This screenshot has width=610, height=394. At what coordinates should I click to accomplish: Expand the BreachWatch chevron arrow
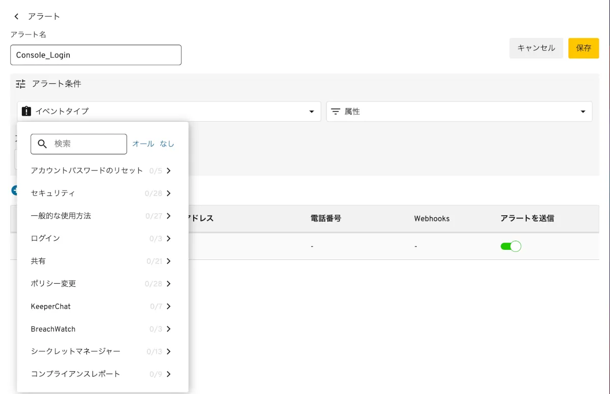coord(169,329)
